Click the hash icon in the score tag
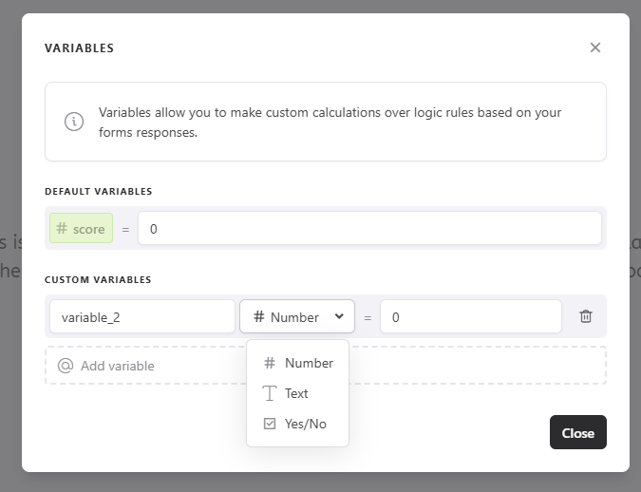Screen dimensions: 641x492 [62, 229]
